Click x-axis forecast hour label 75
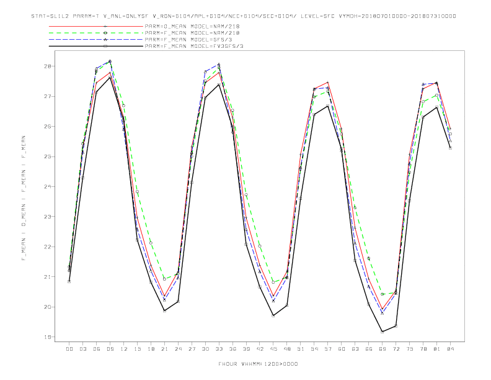 [410, 349]
